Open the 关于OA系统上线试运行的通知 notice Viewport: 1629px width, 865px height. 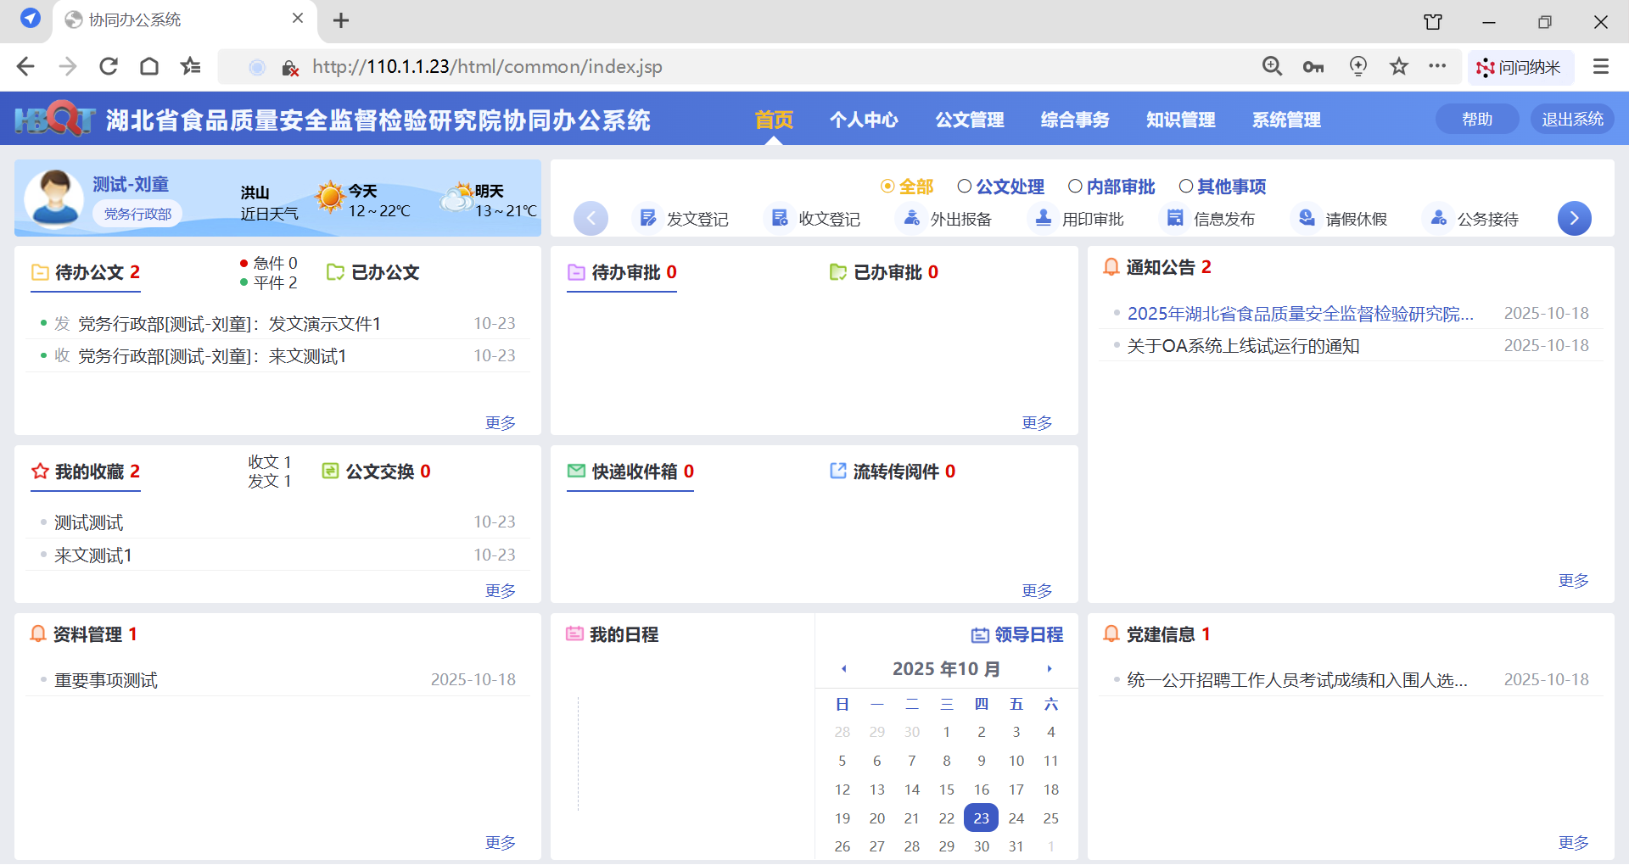[1243, 346]
